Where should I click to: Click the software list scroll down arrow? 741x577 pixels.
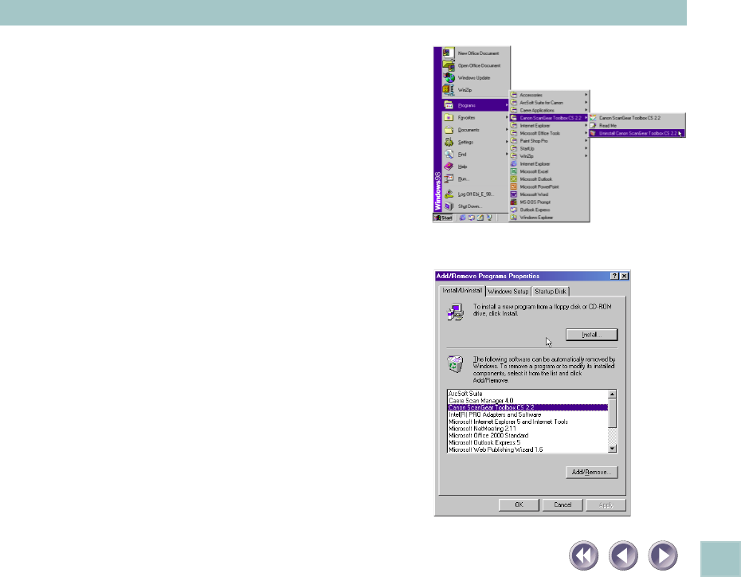613,449
